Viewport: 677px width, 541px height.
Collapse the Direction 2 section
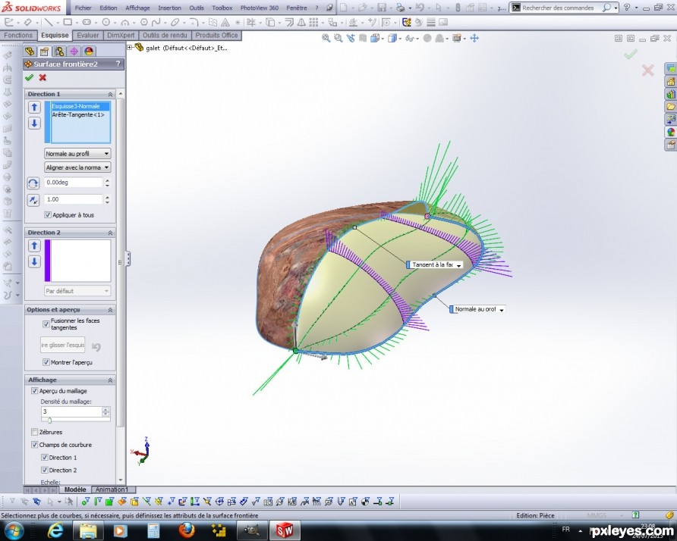(x=110, y=233)
